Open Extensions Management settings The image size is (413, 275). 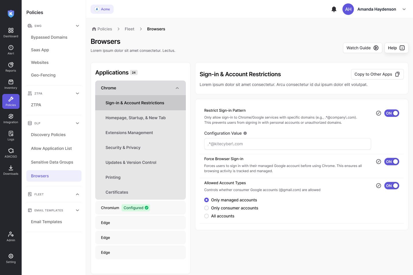tap(129, 133)
